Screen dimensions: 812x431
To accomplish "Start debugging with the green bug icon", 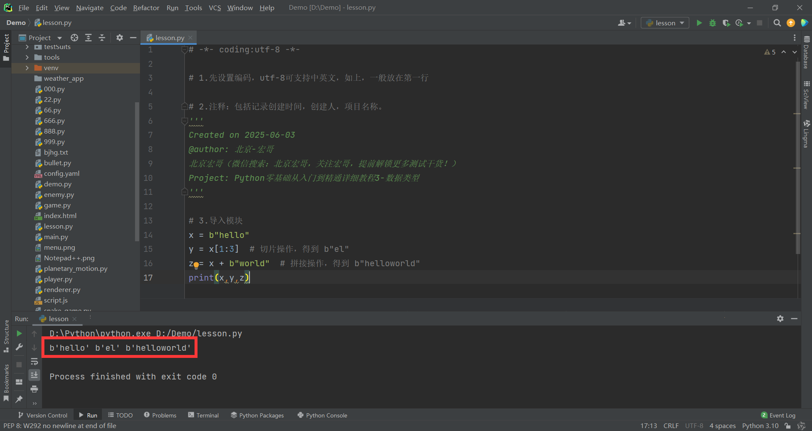I will click(713, 23).
